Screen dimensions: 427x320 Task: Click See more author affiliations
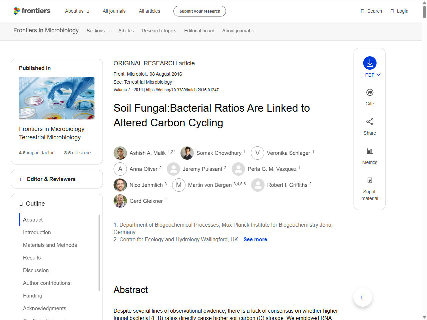pos(255,239)
